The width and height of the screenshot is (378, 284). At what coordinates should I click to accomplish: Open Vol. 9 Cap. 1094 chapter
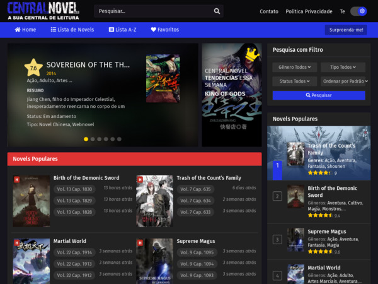[197, 264]
